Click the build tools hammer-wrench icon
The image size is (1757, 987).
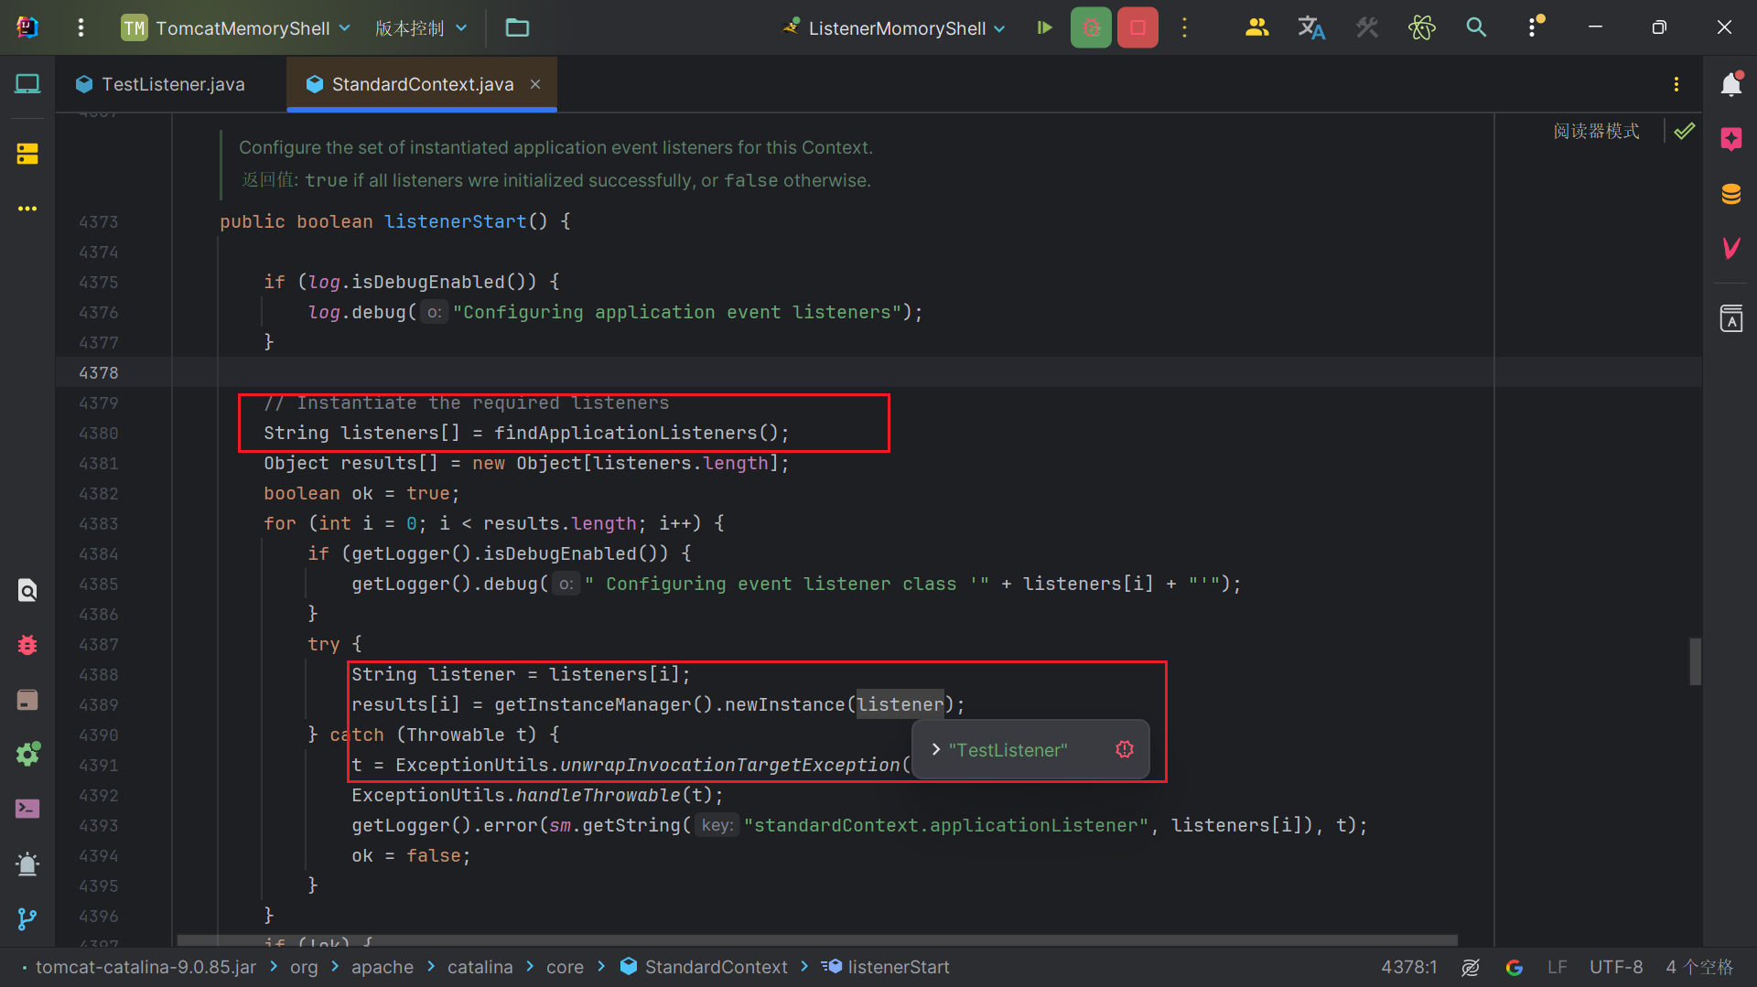[1367, 27]
